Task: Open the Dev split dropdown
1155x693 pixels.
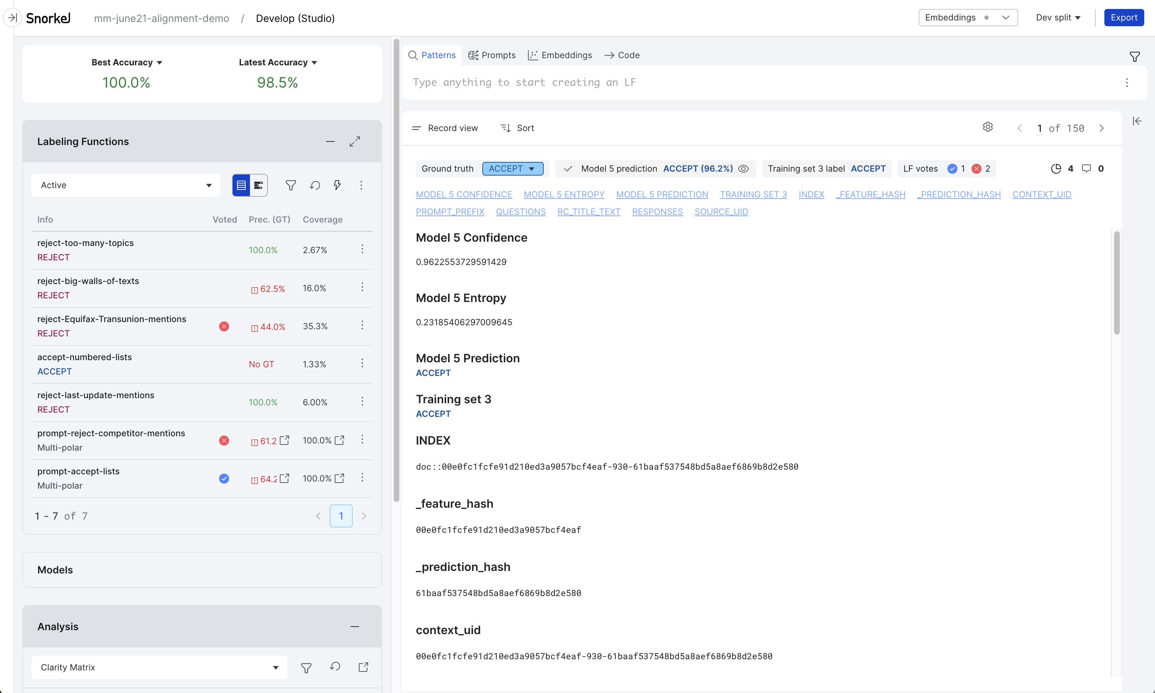Action: coord(1058,17)
